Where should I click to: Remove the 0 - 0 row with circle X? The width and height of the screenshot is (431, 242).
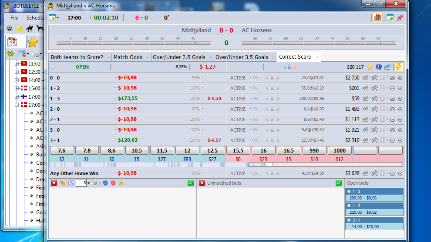[400, 78]
